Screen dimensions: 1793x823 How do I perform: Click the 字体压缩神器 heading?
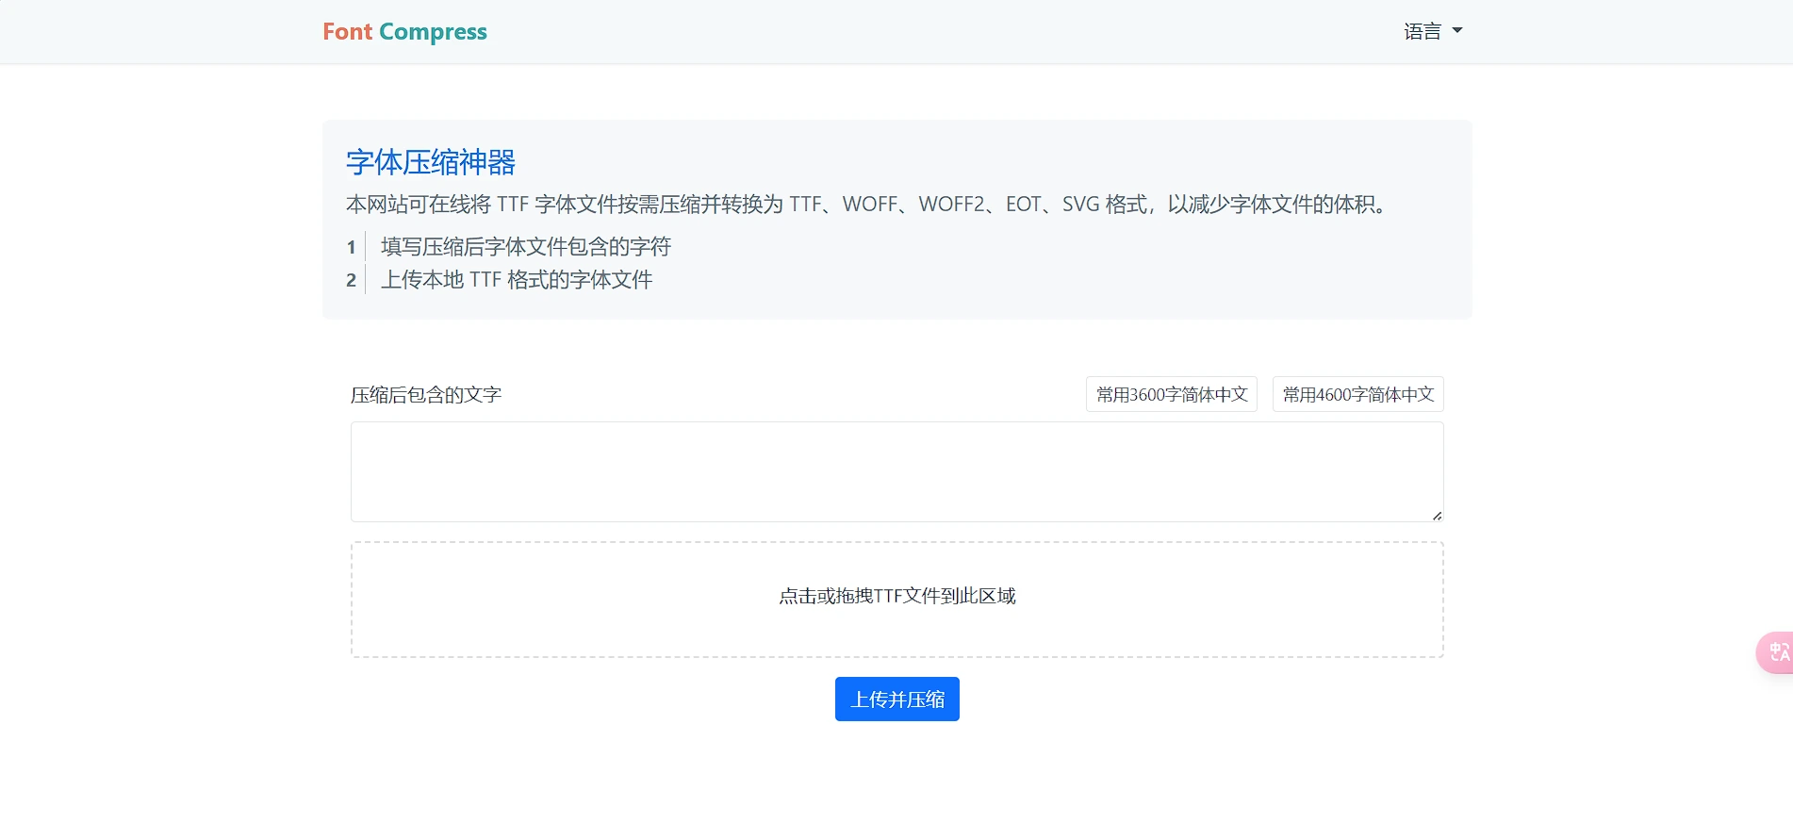click(x=430, y=162)
